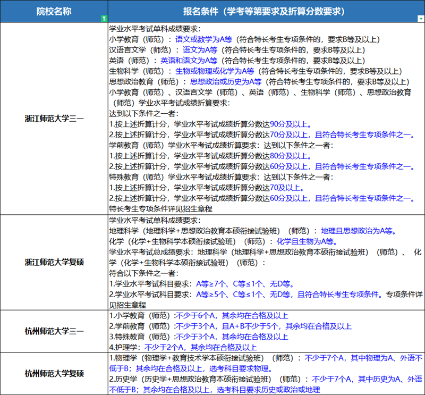Click the line 2.学前教育（师范）不少于3个A

231,326
